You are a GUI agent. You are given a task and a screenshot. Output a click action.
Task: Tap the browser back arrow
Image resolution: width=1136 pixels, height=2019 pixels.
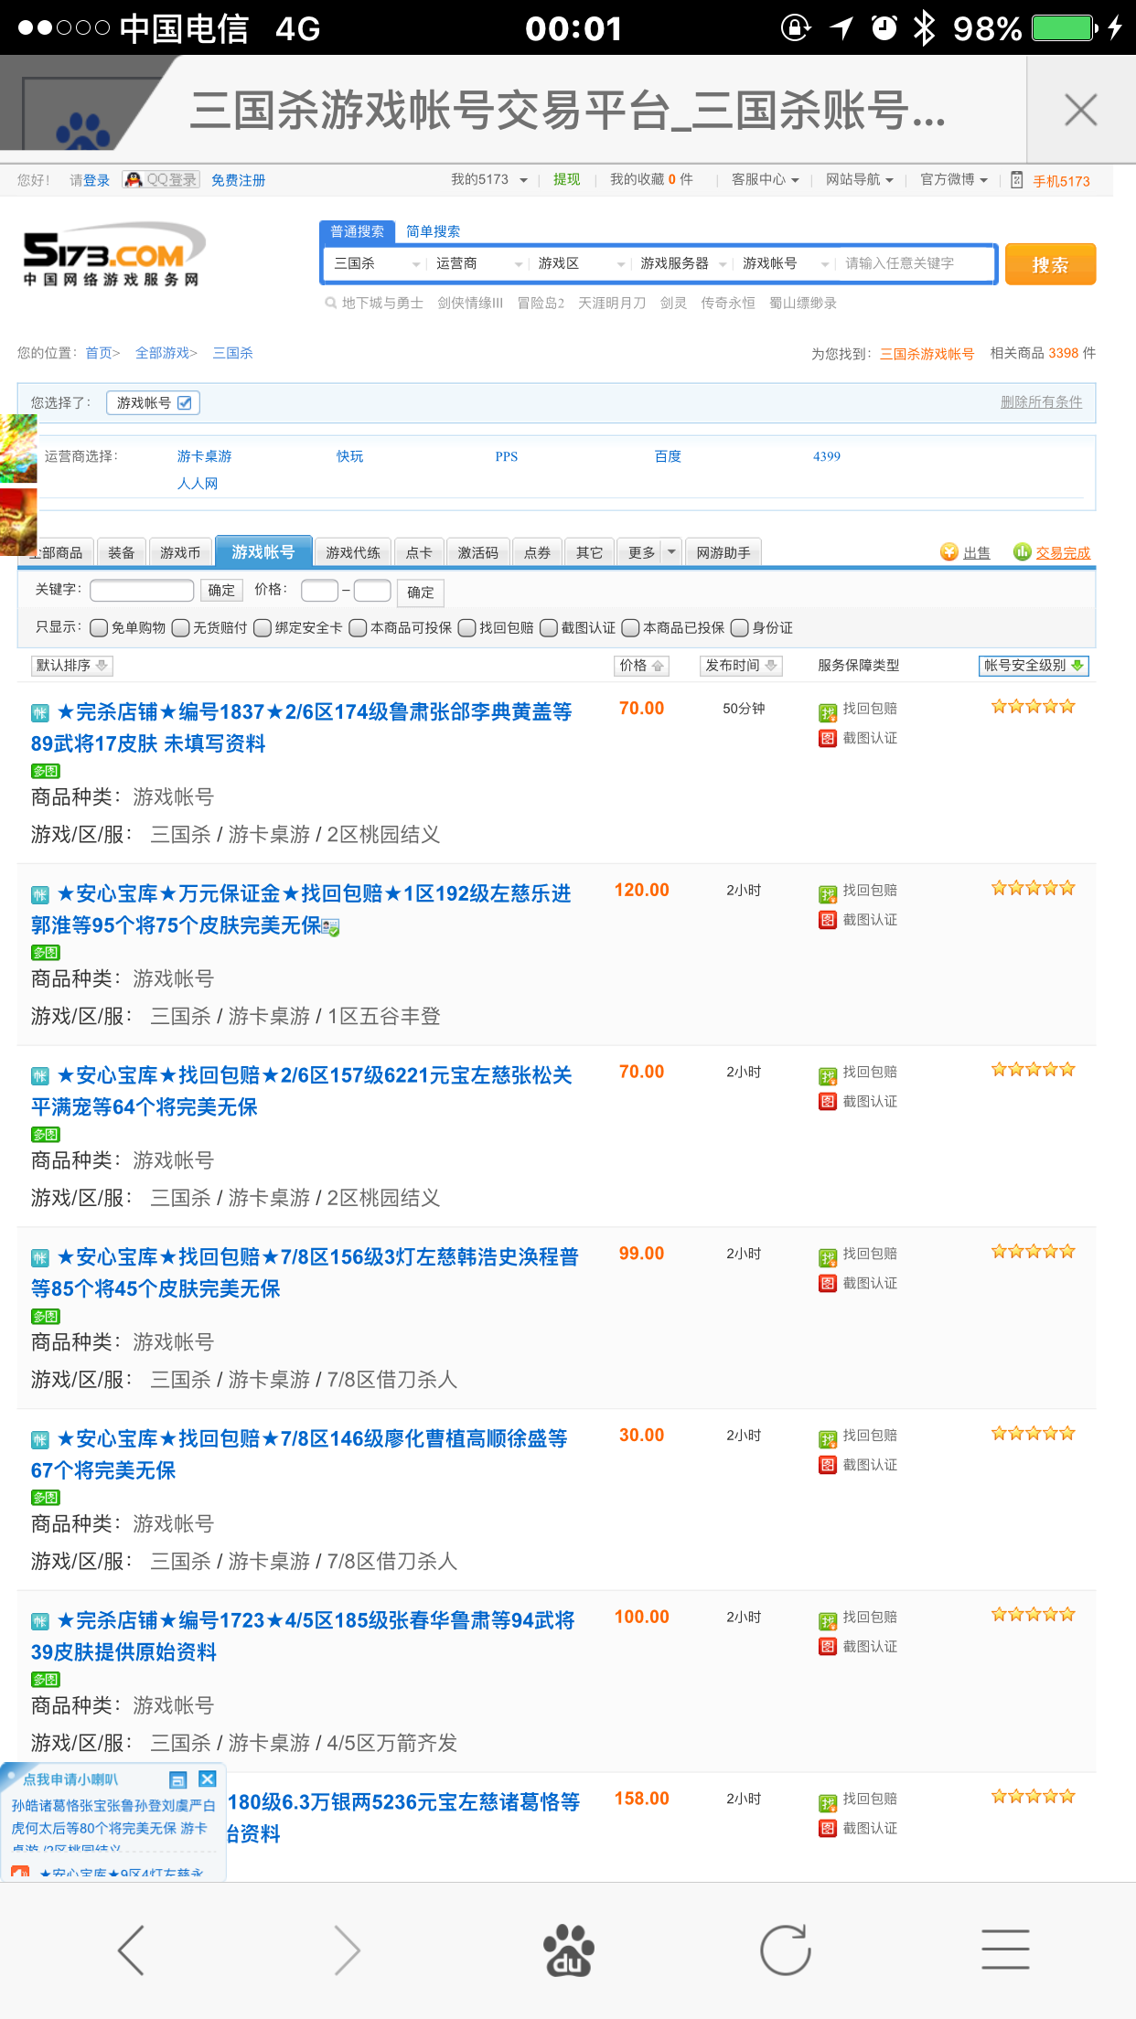(x=131, y=1950)
